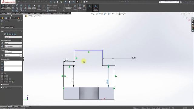The width and height of the screenshot is (194, 109).
Task: Click the Repair Sketch tool
Action: click(x=75, y=7)
